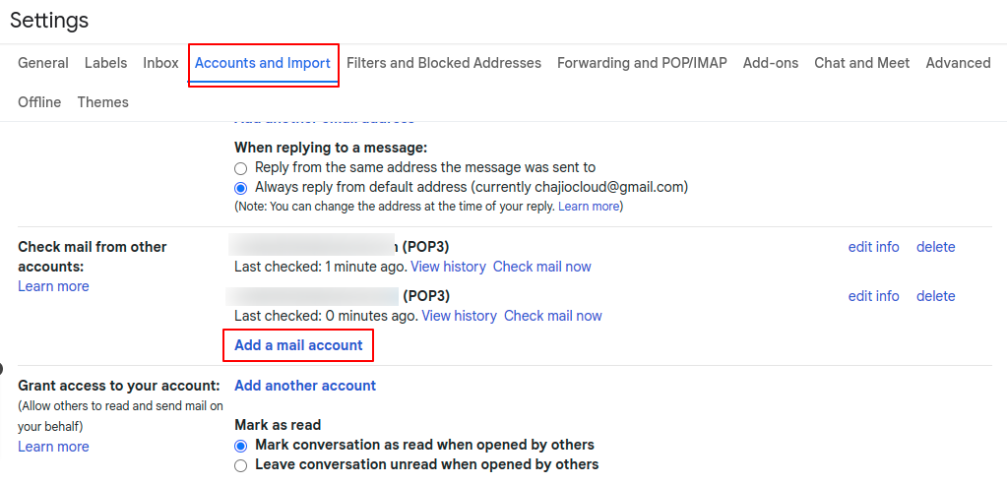Switch to the Labels tab

[105, 63]
